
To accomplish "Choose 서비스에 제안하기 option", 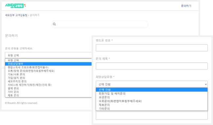I will coord(48,85).
